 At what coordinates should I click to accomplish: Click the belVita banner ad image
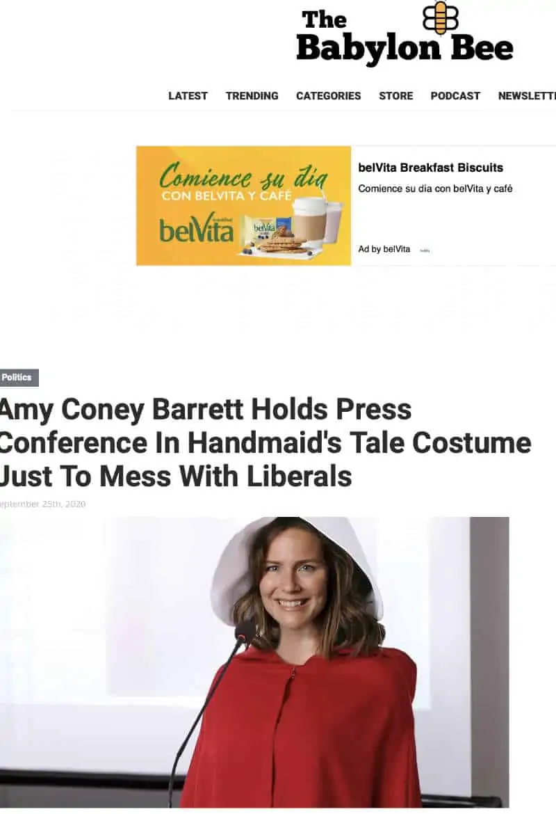[244, 205]
